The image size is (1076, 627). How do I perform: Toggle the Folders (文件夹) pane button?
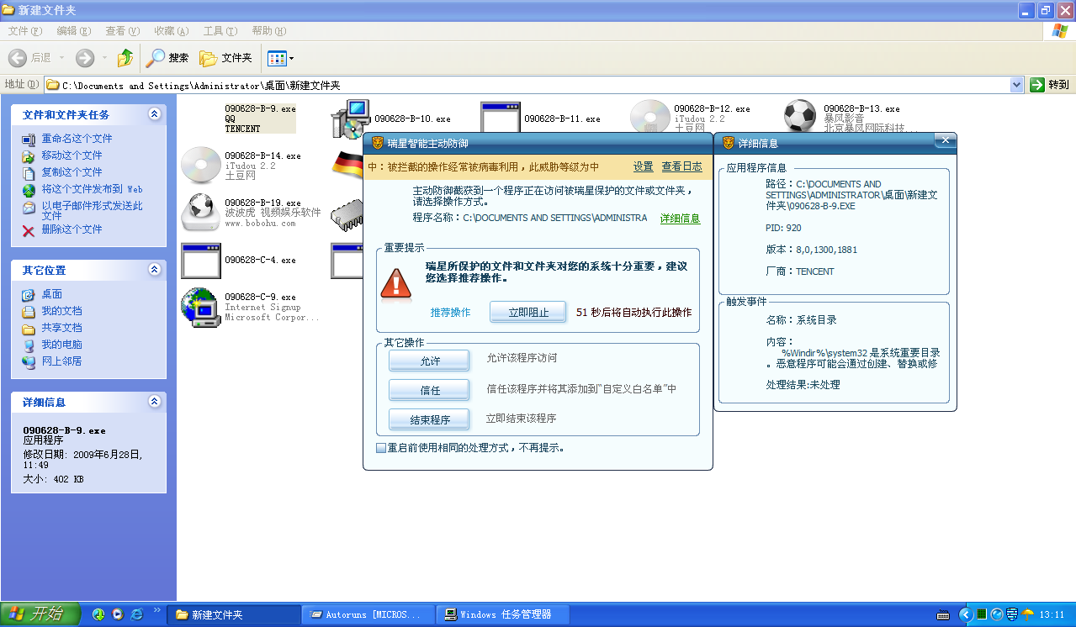pos(225,58)
